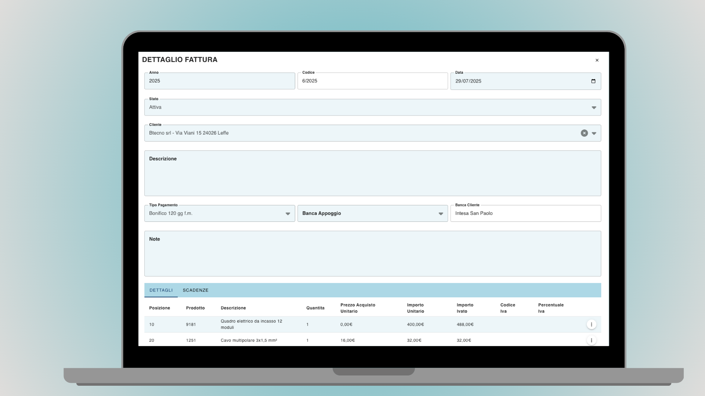Screen dimensions: 705x396
Task: Click the Prodotto column header
Action: pos(195,308)
